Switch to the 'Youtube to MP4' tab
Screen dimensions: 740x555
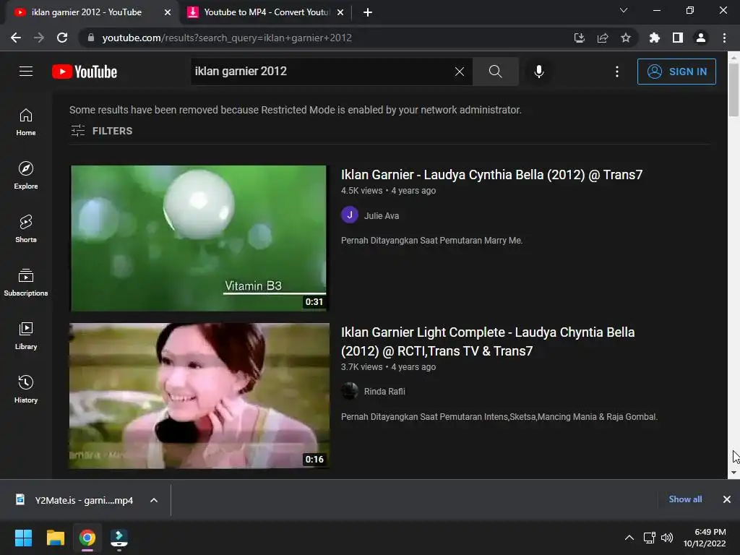pyautogui.click(x=265, y=12)
